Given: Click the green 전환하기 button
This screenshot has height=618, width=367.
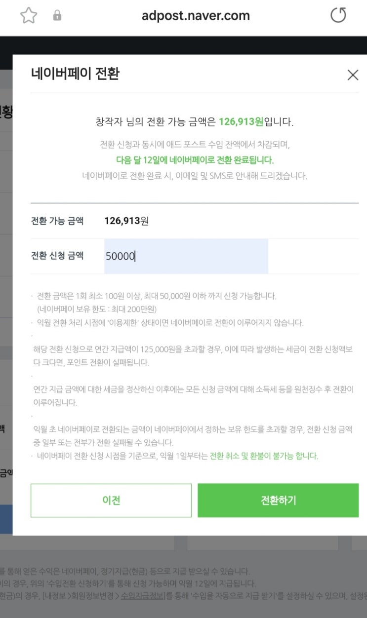Looking at the screenshot, I should click(x=278, y=500).
